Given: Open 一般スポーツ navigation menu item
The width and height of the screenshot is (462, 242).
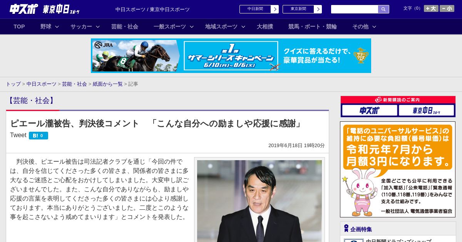Looking at the screenshot, I should (170, 27).
